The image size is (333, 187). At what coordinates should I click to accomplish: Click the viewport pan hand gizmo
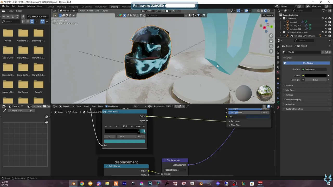click(271, 41)
